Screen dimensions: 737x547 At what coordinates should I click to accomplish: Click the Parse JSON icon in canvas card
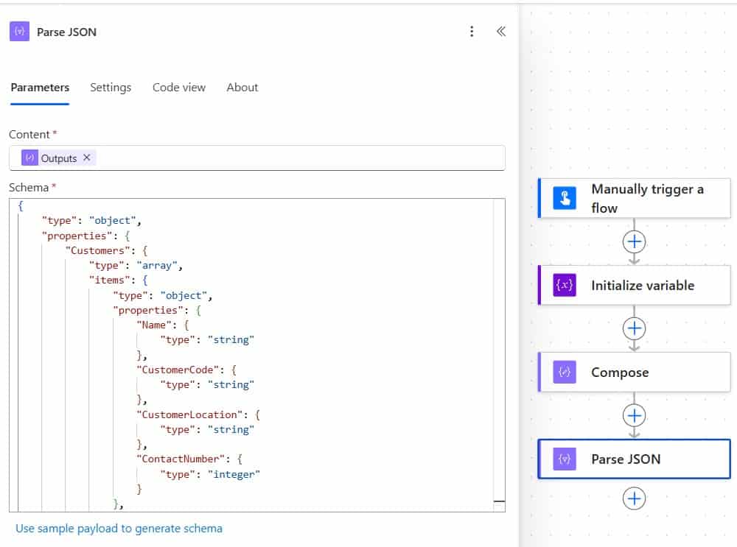click(565, 459)
